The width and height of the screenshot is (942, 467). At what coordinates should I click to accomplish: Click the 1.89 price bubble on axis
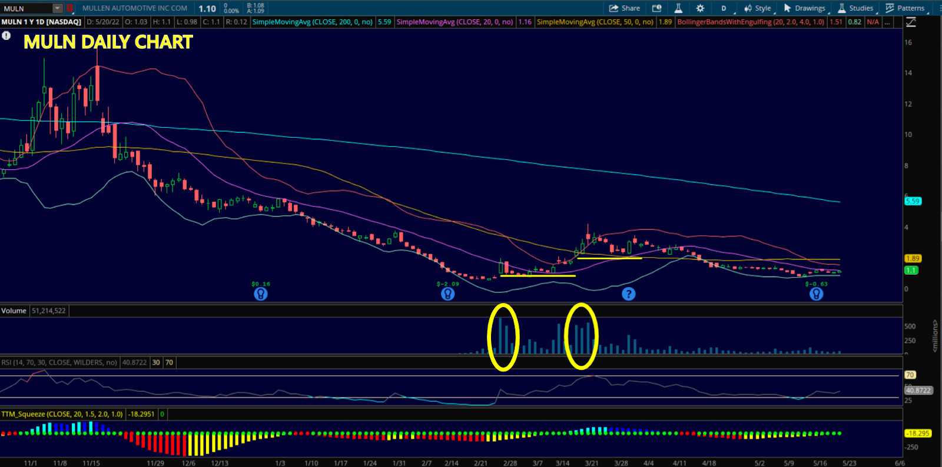pos(913,259)
